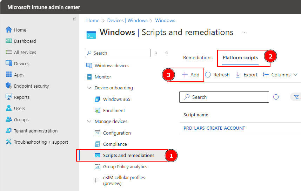The width and height of the screenshot is (301, 191).
Task: Click the Reports screen icon
Action: click(x=9, y=97)
